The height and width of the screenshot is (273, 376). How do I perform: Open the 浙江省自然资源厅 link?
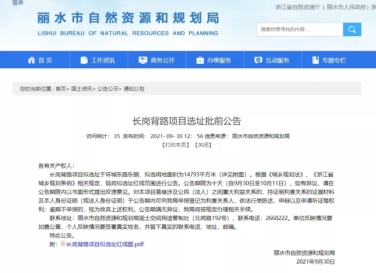(x=297, y=7)
